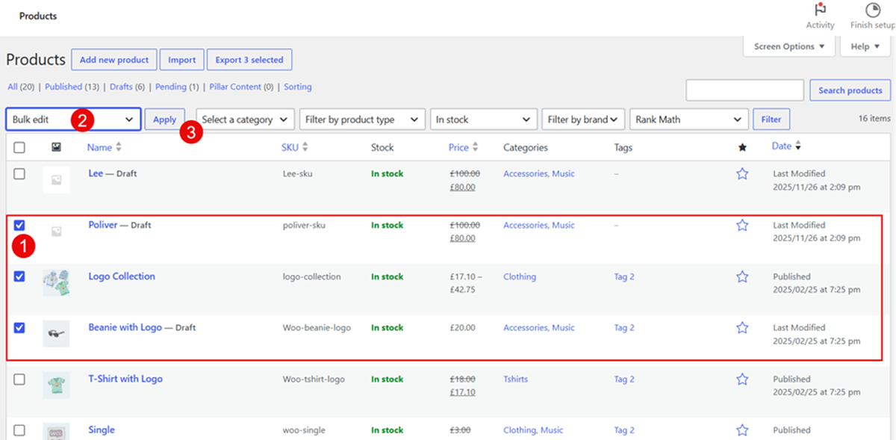The height and width of the screenshot is (440, 896).
Task: Filter by the Clothing category of Logo Collection
Action: pos(520,276)
